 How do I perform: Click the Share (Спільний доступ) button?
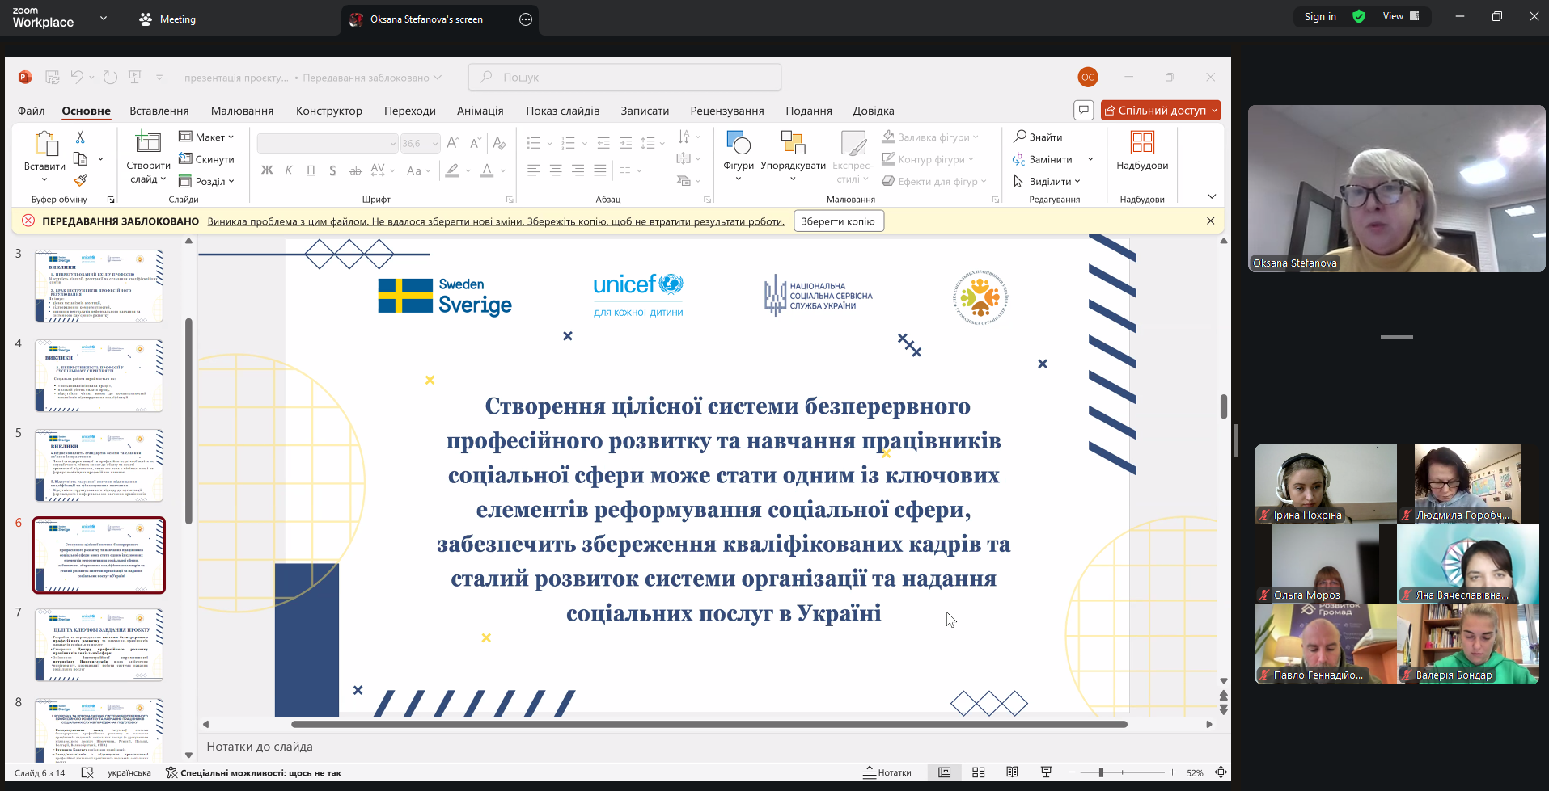point(1160,111)
